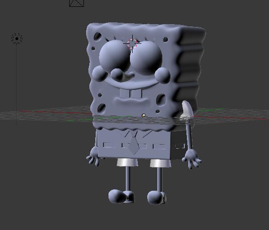Select SpongeBob's eyeball sphere on the viewer's left
Screen dimensions: 269x230
114,56
